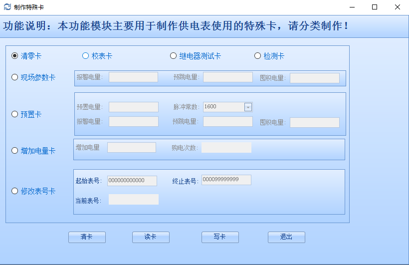Focus the 终止表号 input field

tap(226, 180)
